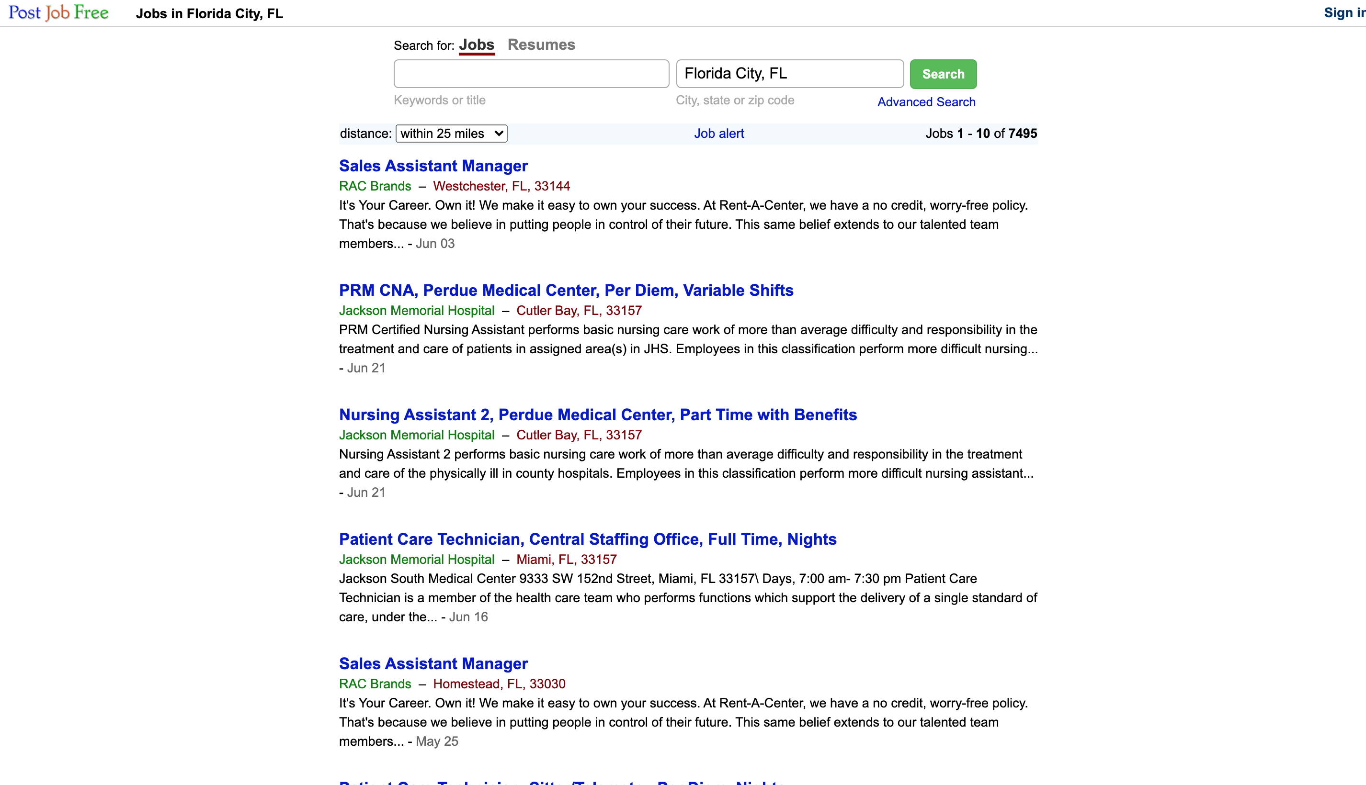Open the Advanced Search link
Screen dimensions: 1366x785
(926, 102)
